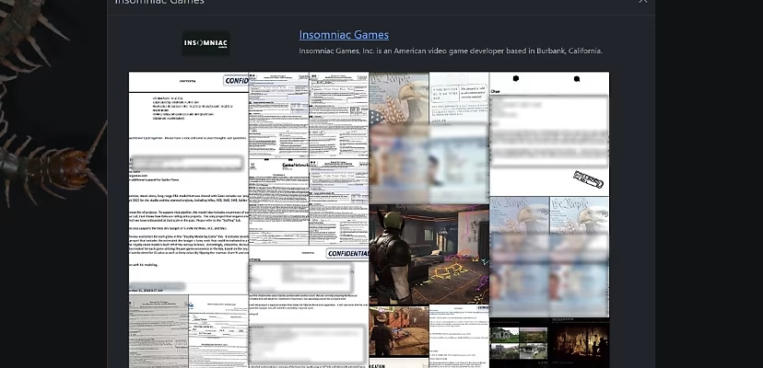View the blurred ID card beside the passport

pyautogui.click(x=459, y=138)
